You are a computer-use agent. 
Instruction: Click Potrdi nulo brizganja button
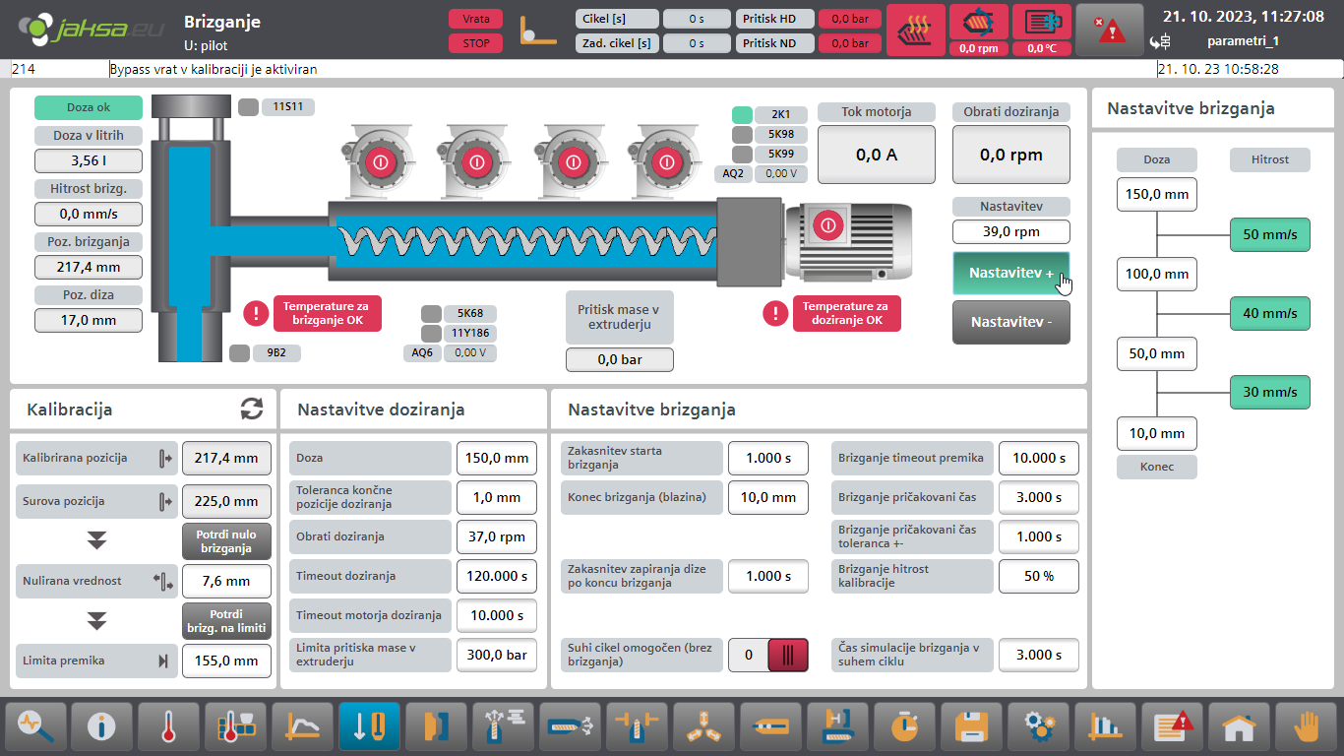point(226,541)
